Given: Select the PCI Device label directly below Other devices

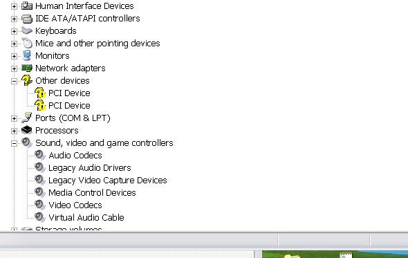Looking at the screenshot, I should [x=69, y=93].
